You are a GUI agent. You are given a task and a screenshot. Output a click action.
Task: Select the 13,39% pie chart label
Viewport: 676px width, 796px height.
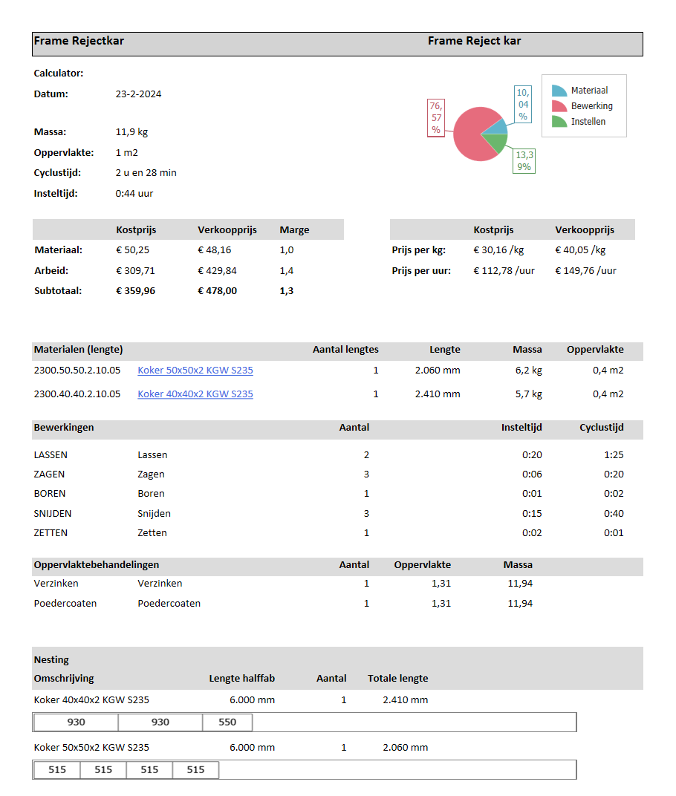524,161
